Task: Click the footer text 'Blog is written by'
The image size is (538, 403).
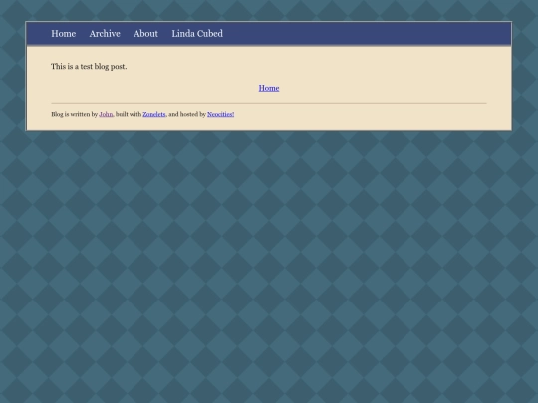Action: (75, 114)
